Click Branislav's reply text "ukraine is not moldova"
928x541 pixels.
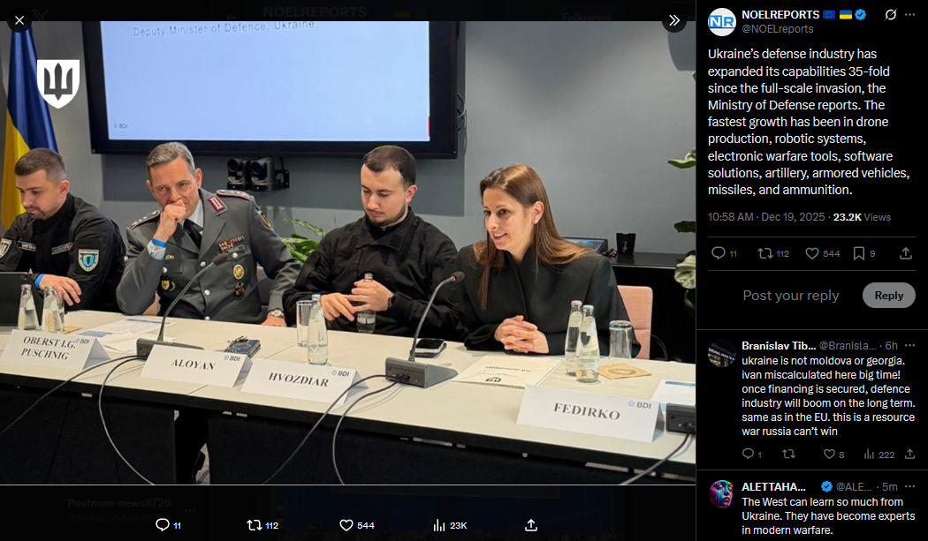click(828, 395)
